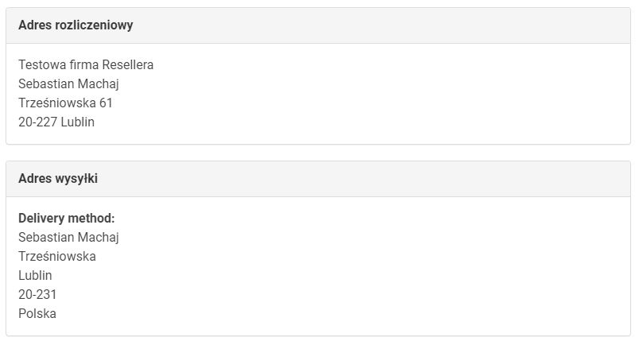Image resolution: width=639 pixels, height=345 pixels.
Task: Select the shipping postal code "20-231"
Action: pyautogui.click(x=37, y=294)
